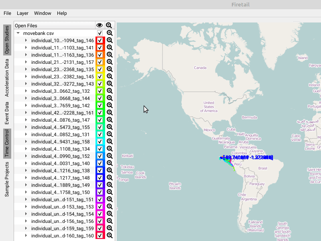This screenshot has width=321, height=241.
Task: Click zoom column header magnifier icon
Action: pyautogui.click(x=109, y=25)
